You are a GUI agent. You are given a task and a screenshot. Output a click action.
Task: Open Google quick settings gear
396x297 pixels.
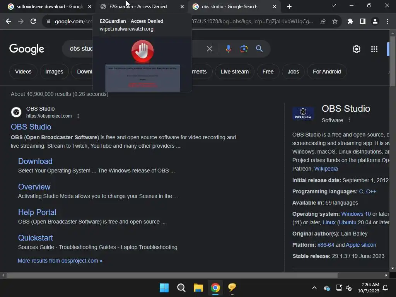[x=356, y=49]
